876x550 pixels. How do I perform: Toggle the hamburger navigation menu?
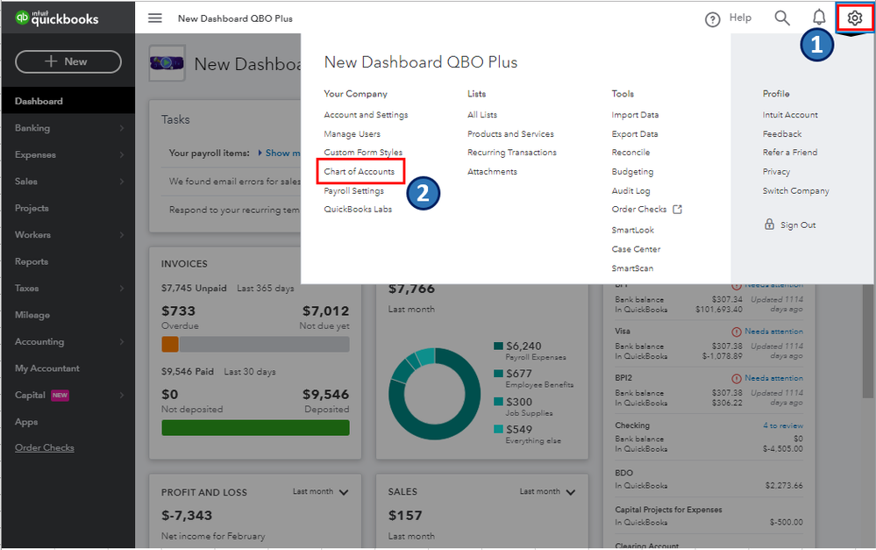point(155,18)
